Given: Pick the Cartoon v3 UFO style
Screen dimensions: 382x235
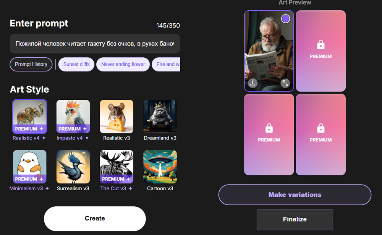Looking at the screenshot, I should [x=160, y=167].
